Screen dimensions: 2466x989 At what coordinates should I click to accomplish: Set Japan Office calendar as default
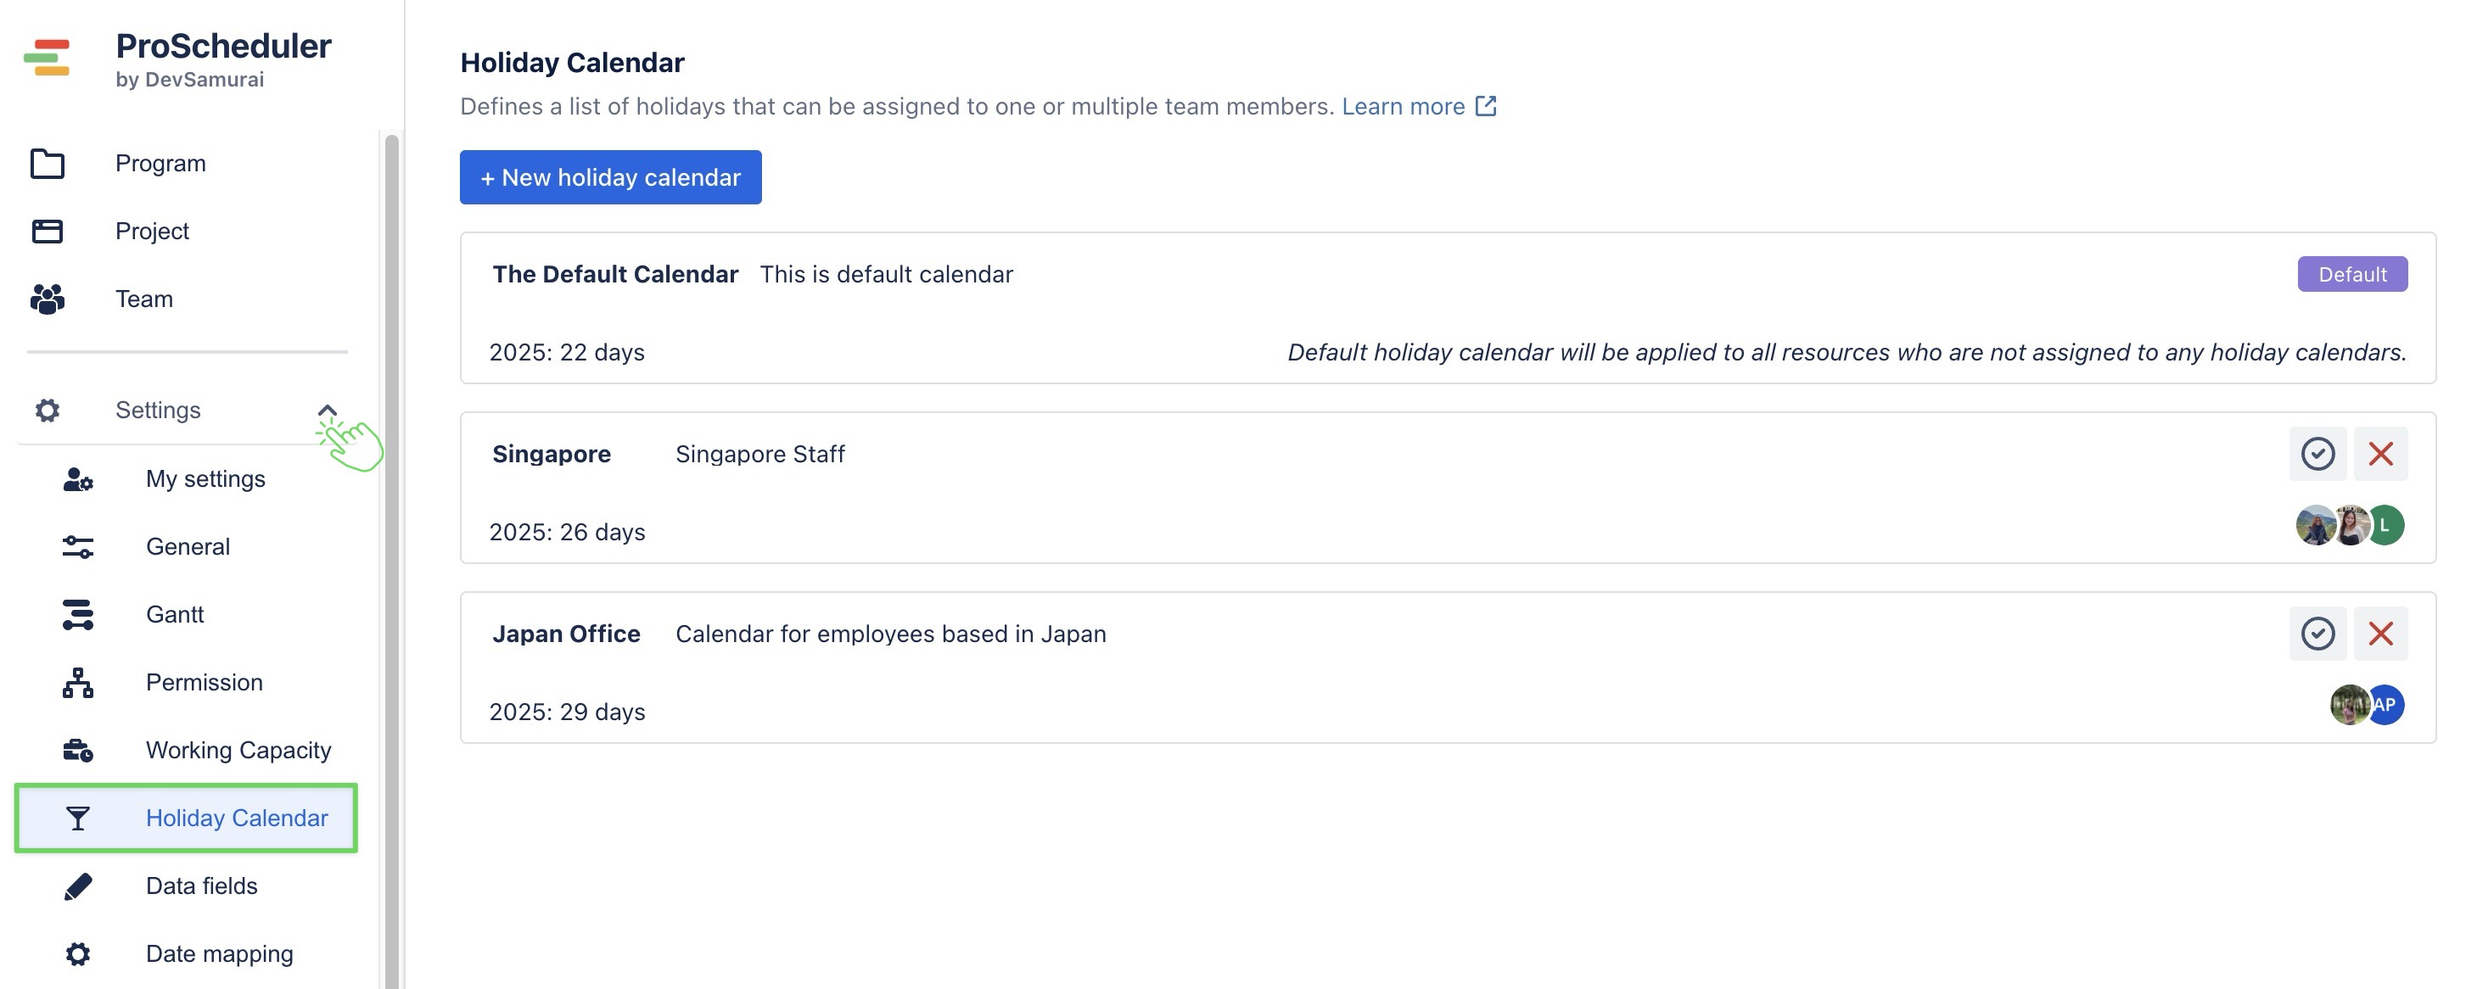[2317, 634]
